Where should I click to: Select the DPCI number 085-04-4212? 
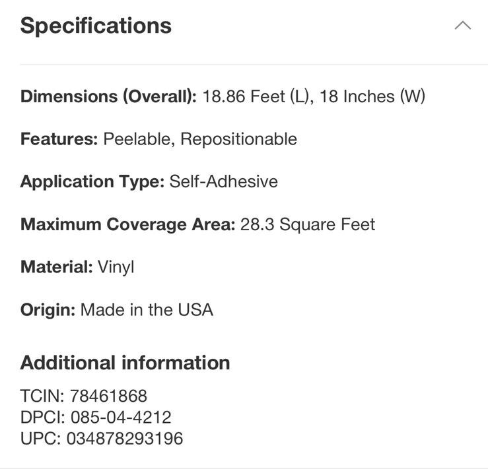click(121, 417)
